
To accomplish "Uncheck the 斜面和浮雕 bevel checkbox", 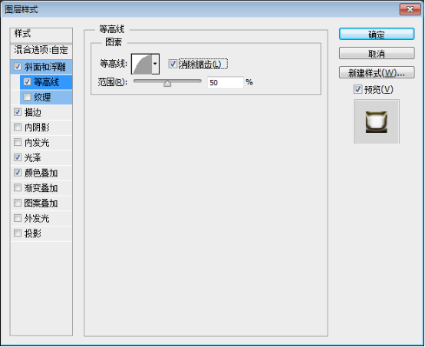I will [x=18, y=67].
